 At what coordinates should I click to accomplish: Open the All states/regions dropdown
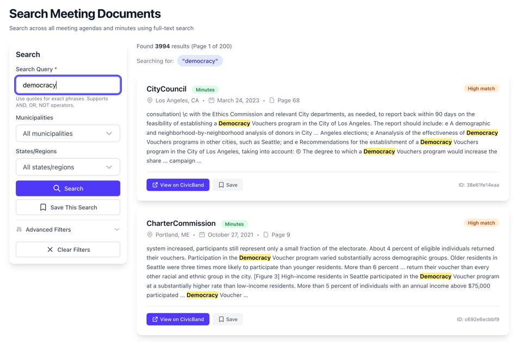tap(68, 167)
